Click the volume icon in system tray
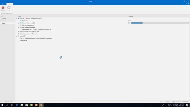 [x=174, y=105]
